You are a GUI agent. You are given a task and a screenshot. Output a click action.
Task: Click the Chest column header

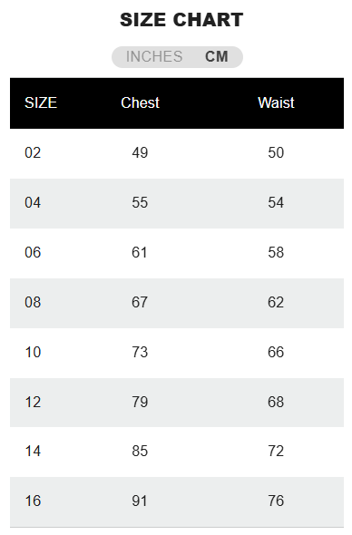pyautogui.click(x=140, y=102)
